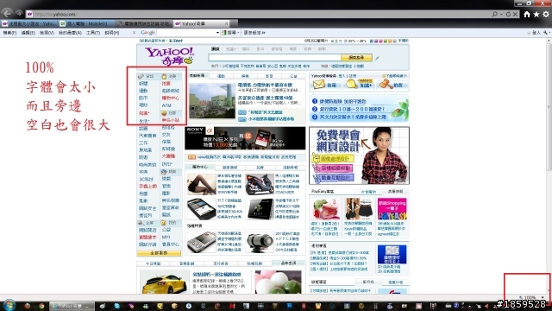Viewport: 552px width, 311px height.
Task: Click the Yahoo favicon in the address bar
Action: click(29, 14)
